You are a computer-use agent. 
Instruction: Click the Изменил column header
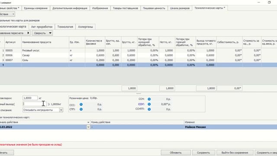point(230,122)
